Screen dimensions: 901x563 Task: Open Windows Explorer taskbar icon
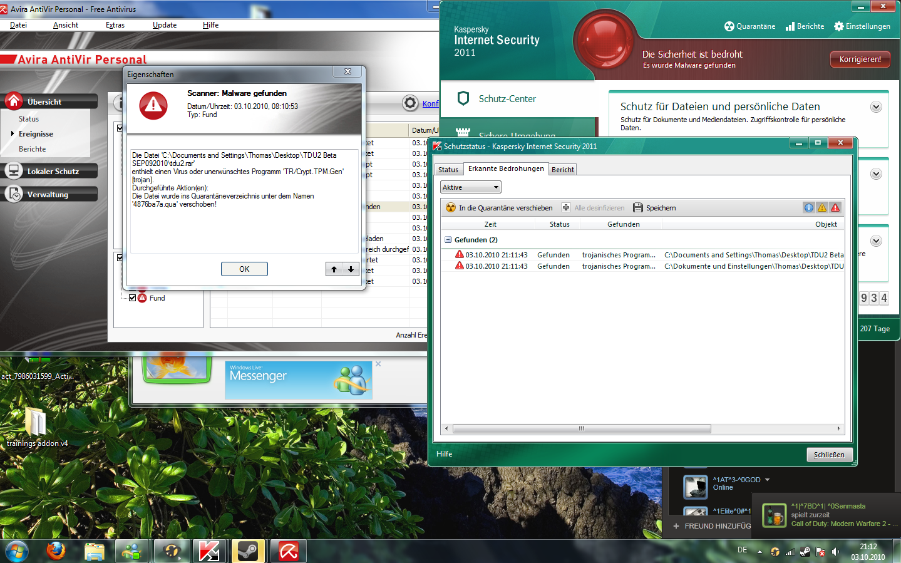(x=94, y=552)
